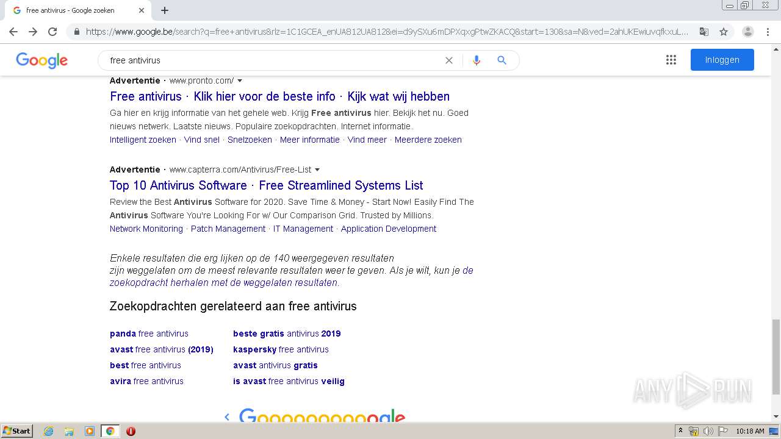Open the Chrome profile avatar icon
781x439 pixels.
point(748,32)
